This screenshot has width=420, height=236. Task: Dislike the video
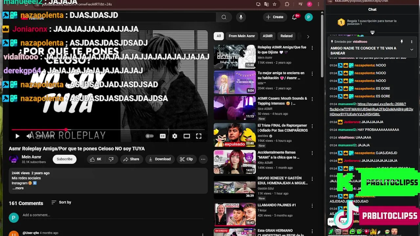111,159
